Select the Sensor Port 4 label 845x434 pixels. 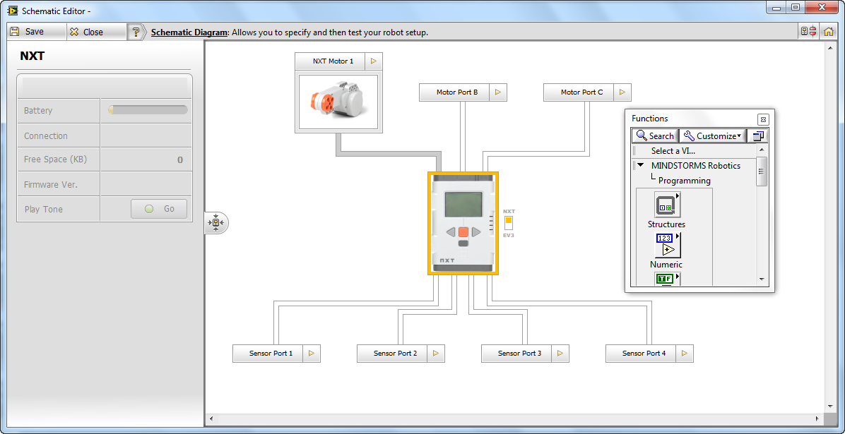642,354
